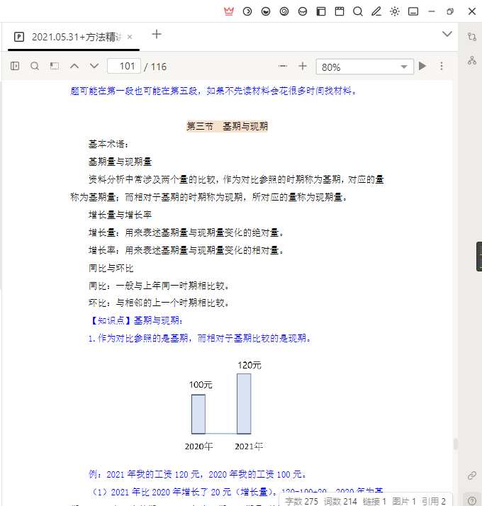Click the window-panel icon beside search
This screenshot has width=482, height=506.
click(x=340, y=11)
